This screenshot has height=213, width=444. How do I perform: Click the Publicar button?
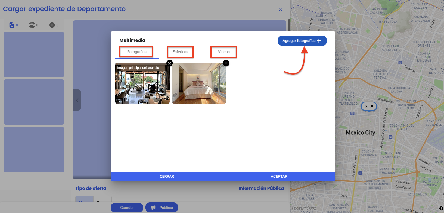[x=162, y=208]
